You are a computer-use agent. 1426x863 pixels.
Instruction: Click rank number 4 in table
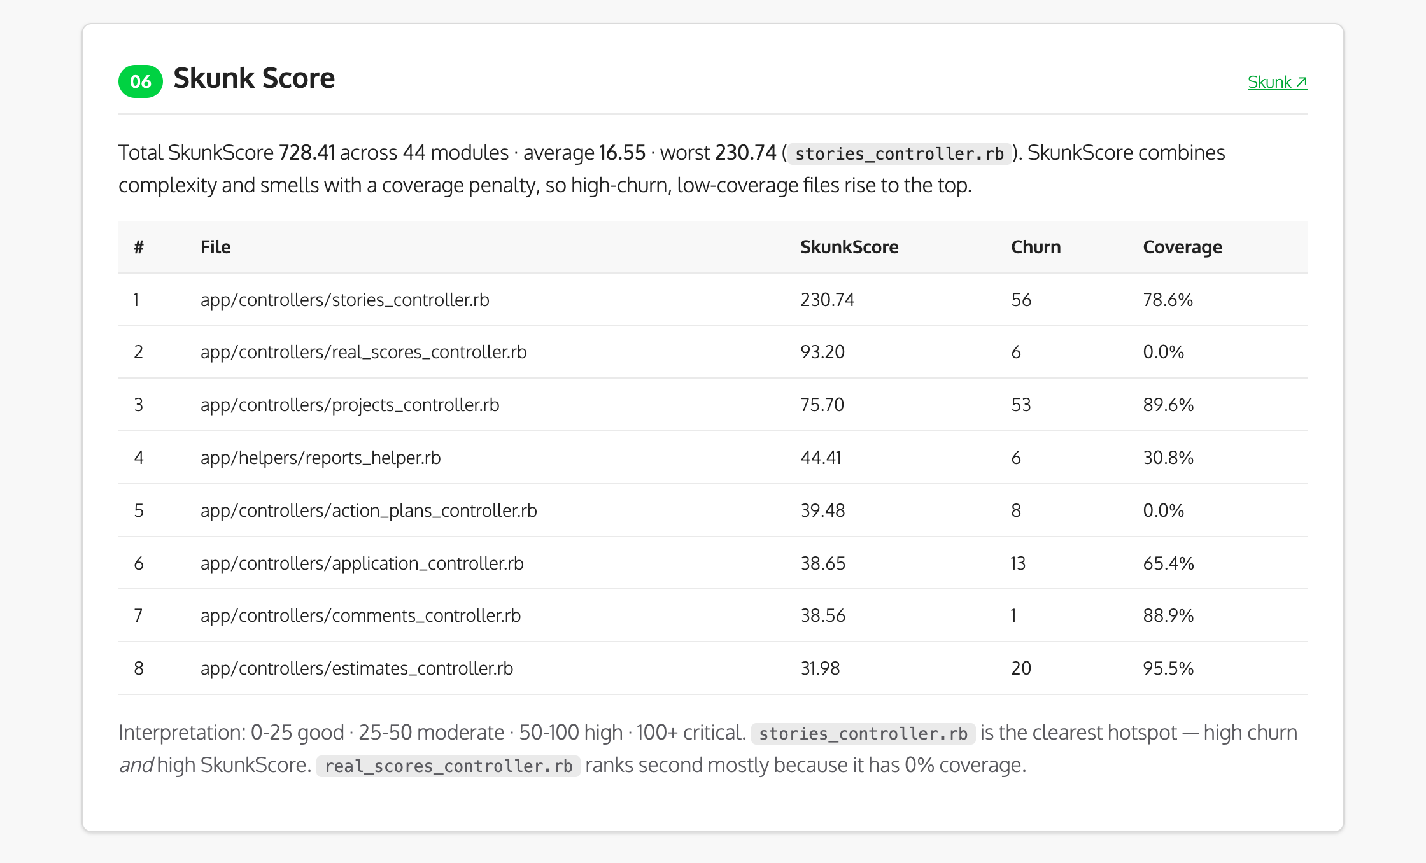(139, 458)
